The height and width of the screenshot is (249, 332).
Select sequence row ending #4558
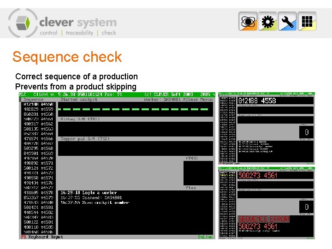(x=38, y=104)
